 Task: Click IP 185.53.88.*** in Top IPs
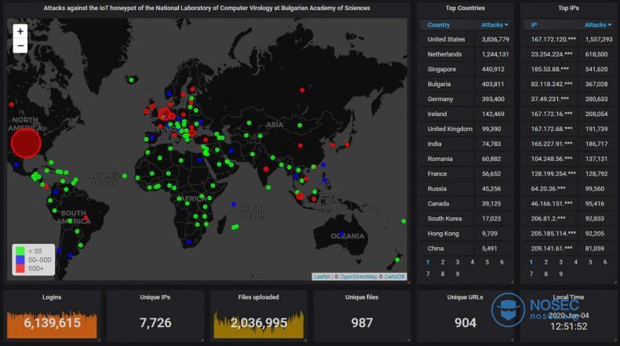[x=549, y=69]
